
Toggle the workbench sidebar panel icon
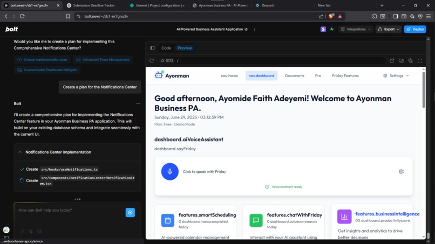click(x=152, y=48)
